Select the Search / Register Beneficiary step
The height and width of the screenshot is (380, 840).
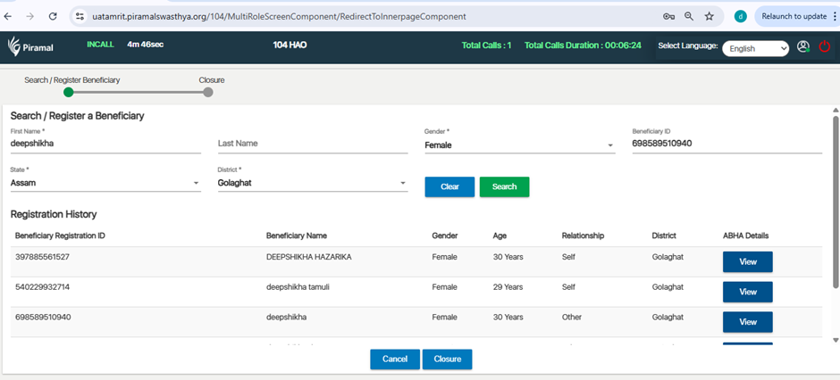click(x=69, y=92)
